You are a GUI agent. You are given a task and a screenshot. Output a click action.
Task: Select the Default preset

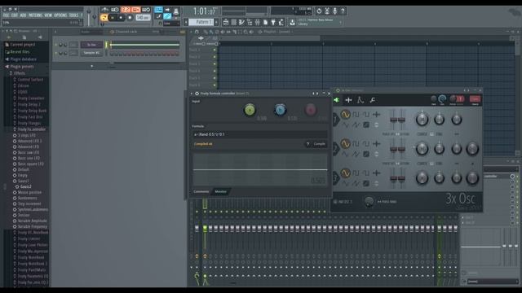coord(24,169)
